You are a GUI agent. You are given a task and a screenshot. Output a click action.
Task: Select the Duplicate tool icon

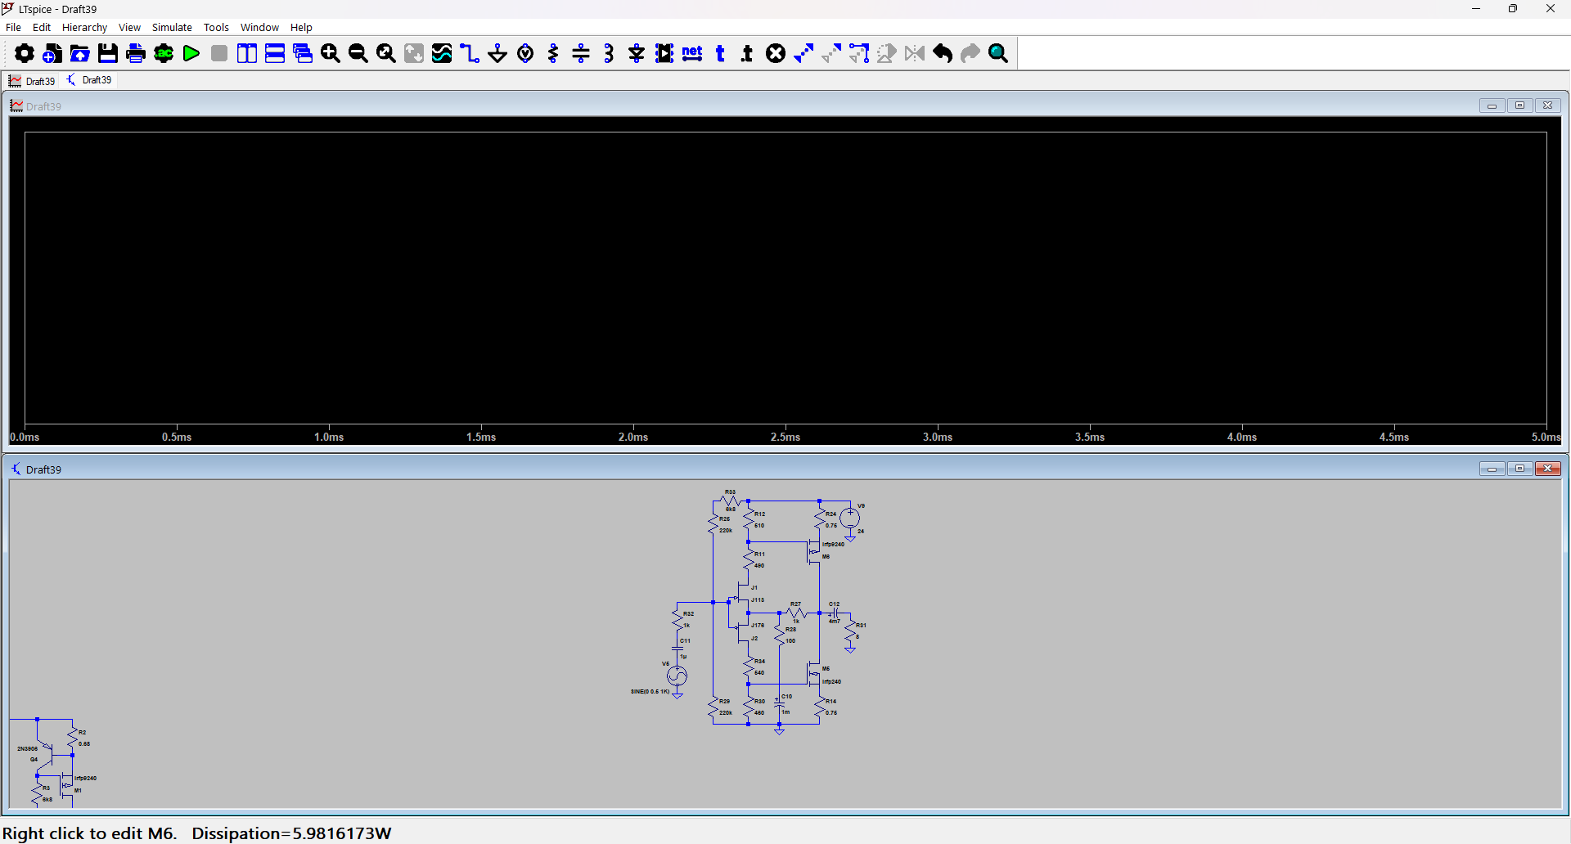(x=804, y=54)
